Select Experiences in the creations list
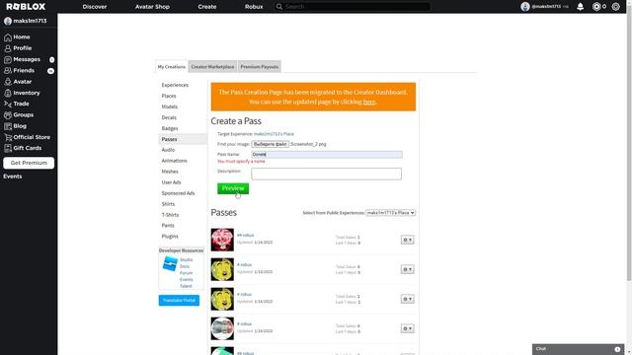This screenshot has height=355, width=632. coord(175,86)
